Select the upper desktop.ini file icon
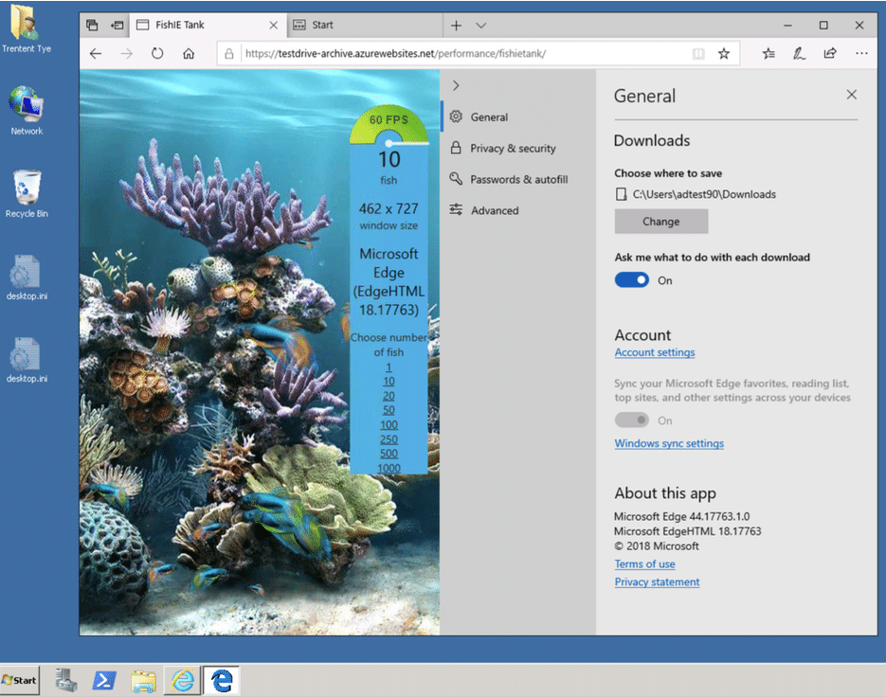This screenshot has height=697, width=886. point(27,277)
